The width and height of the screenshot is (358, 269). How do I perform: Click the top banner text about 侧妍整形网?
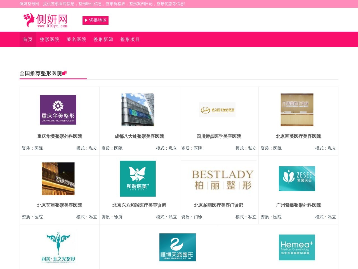[x=102, y=4]
